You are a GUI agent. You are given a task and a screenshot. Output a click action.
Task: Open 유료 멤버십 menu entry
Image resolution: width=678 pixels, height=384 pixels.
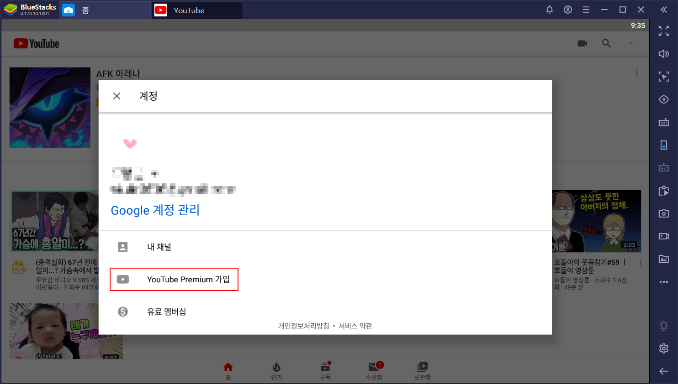point(325,311)
